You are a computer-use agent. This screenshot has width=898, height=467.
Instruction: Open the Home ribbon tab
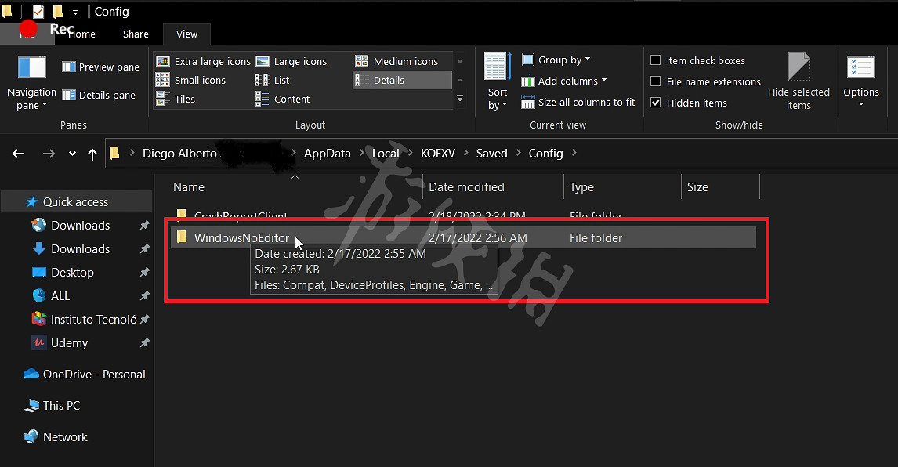(x=82, y=34)
